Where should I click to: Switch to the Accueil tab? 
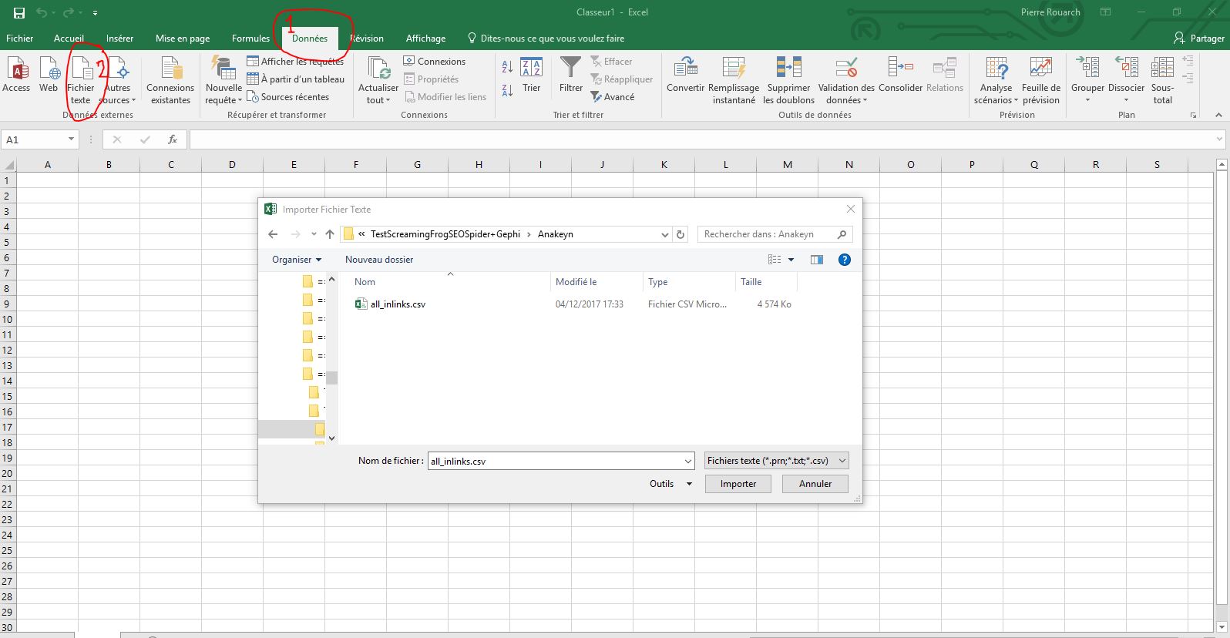tap(69, 39)
